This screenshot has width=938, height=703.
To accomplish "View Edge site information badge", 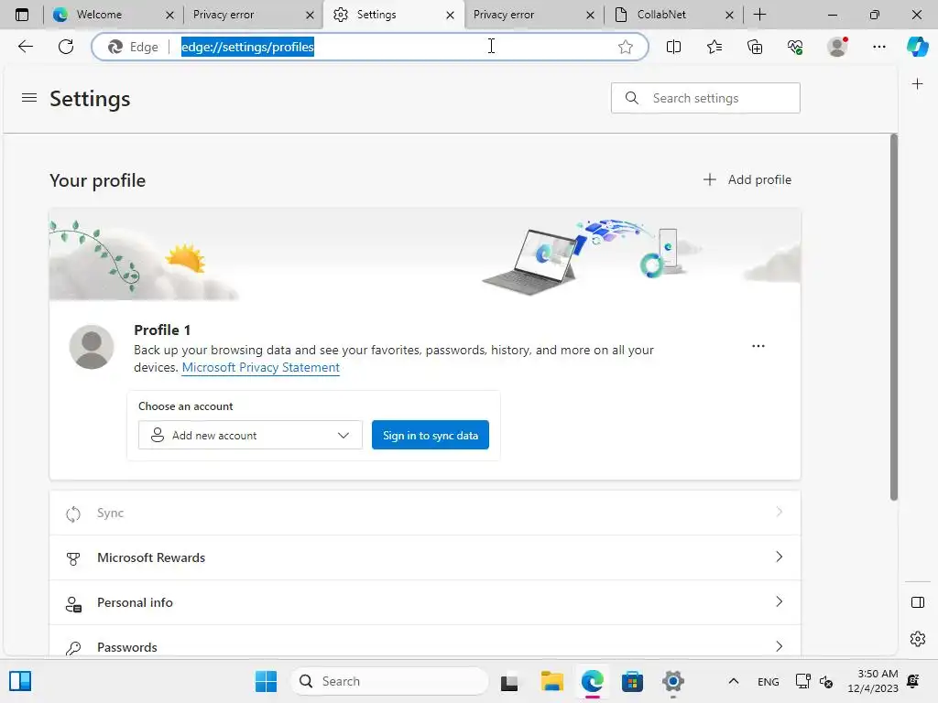I will (x=134, y=47).
